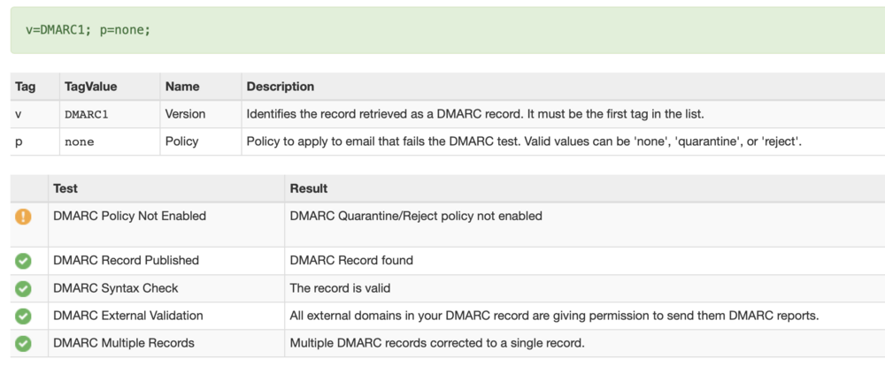Click the Description column header
Screen dimensions: 885x374
(280, 87)
